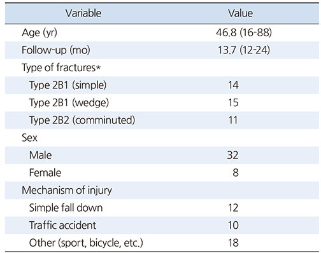The image size is (321, 253).
Task: Click the value 11 for comminuted fractures
Action: click(x=233, y=120)
